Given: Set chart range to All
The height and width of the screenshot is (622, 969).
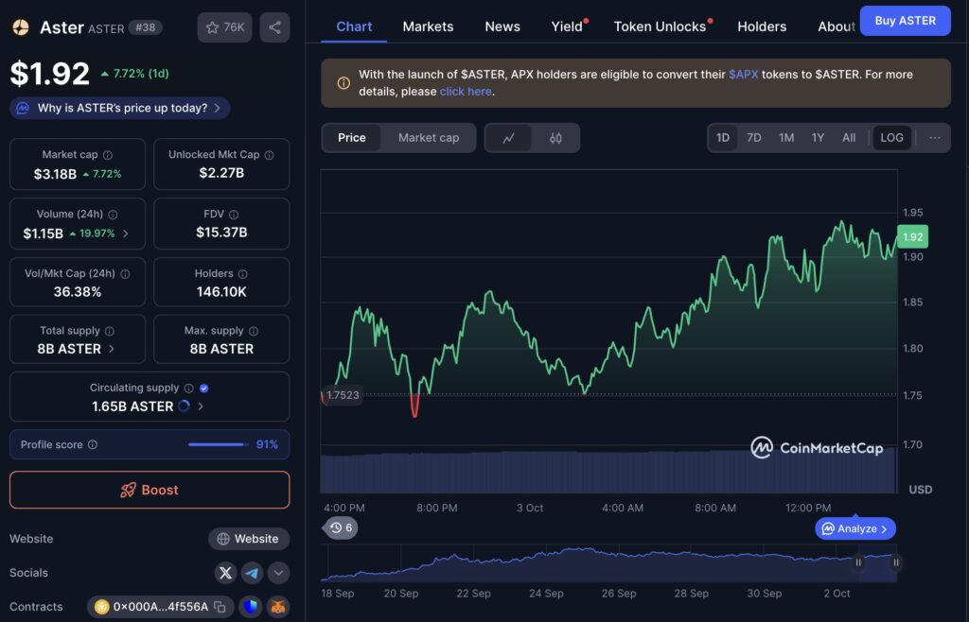Looking at the screenshot, I should pyautogui.click(x=849, y=138).
